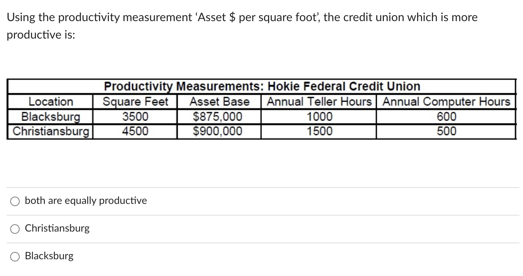The image size is (523, 276).
Task: Click the '$900,000' asset value cell
Action: 219,131
